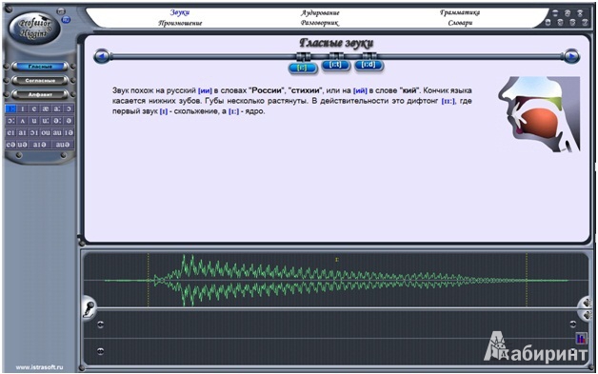Click the microphone record icon
Image resolution: width=598 pixels, height=374 pixels.
pyautogui.click(x=89, y=308)
